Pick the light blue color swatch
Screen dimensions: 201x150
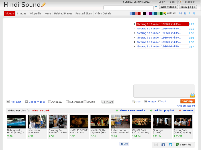pos(131,13)
